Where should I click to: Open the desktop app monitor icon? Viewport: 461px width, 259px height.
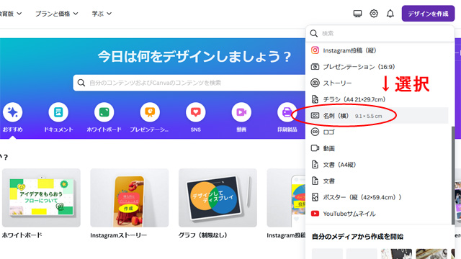[x=357, y=14]
